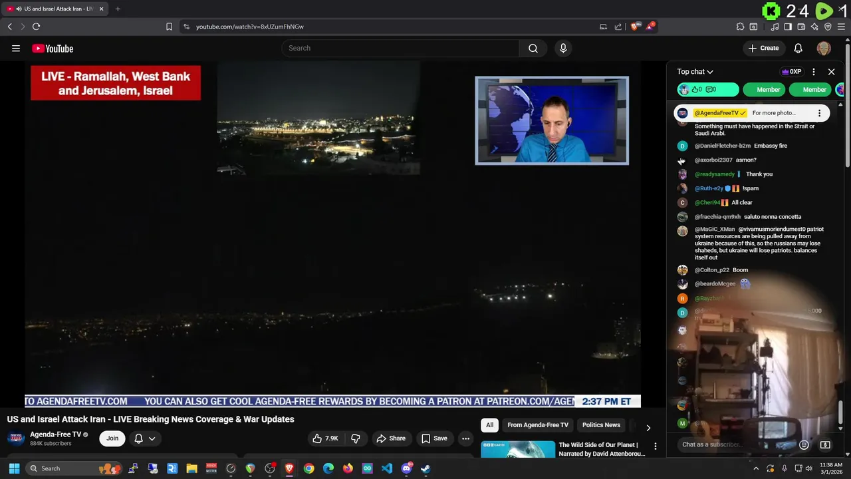Open the account avatar menu
Viewport: 851px width, 479px height.
[824, 48]
